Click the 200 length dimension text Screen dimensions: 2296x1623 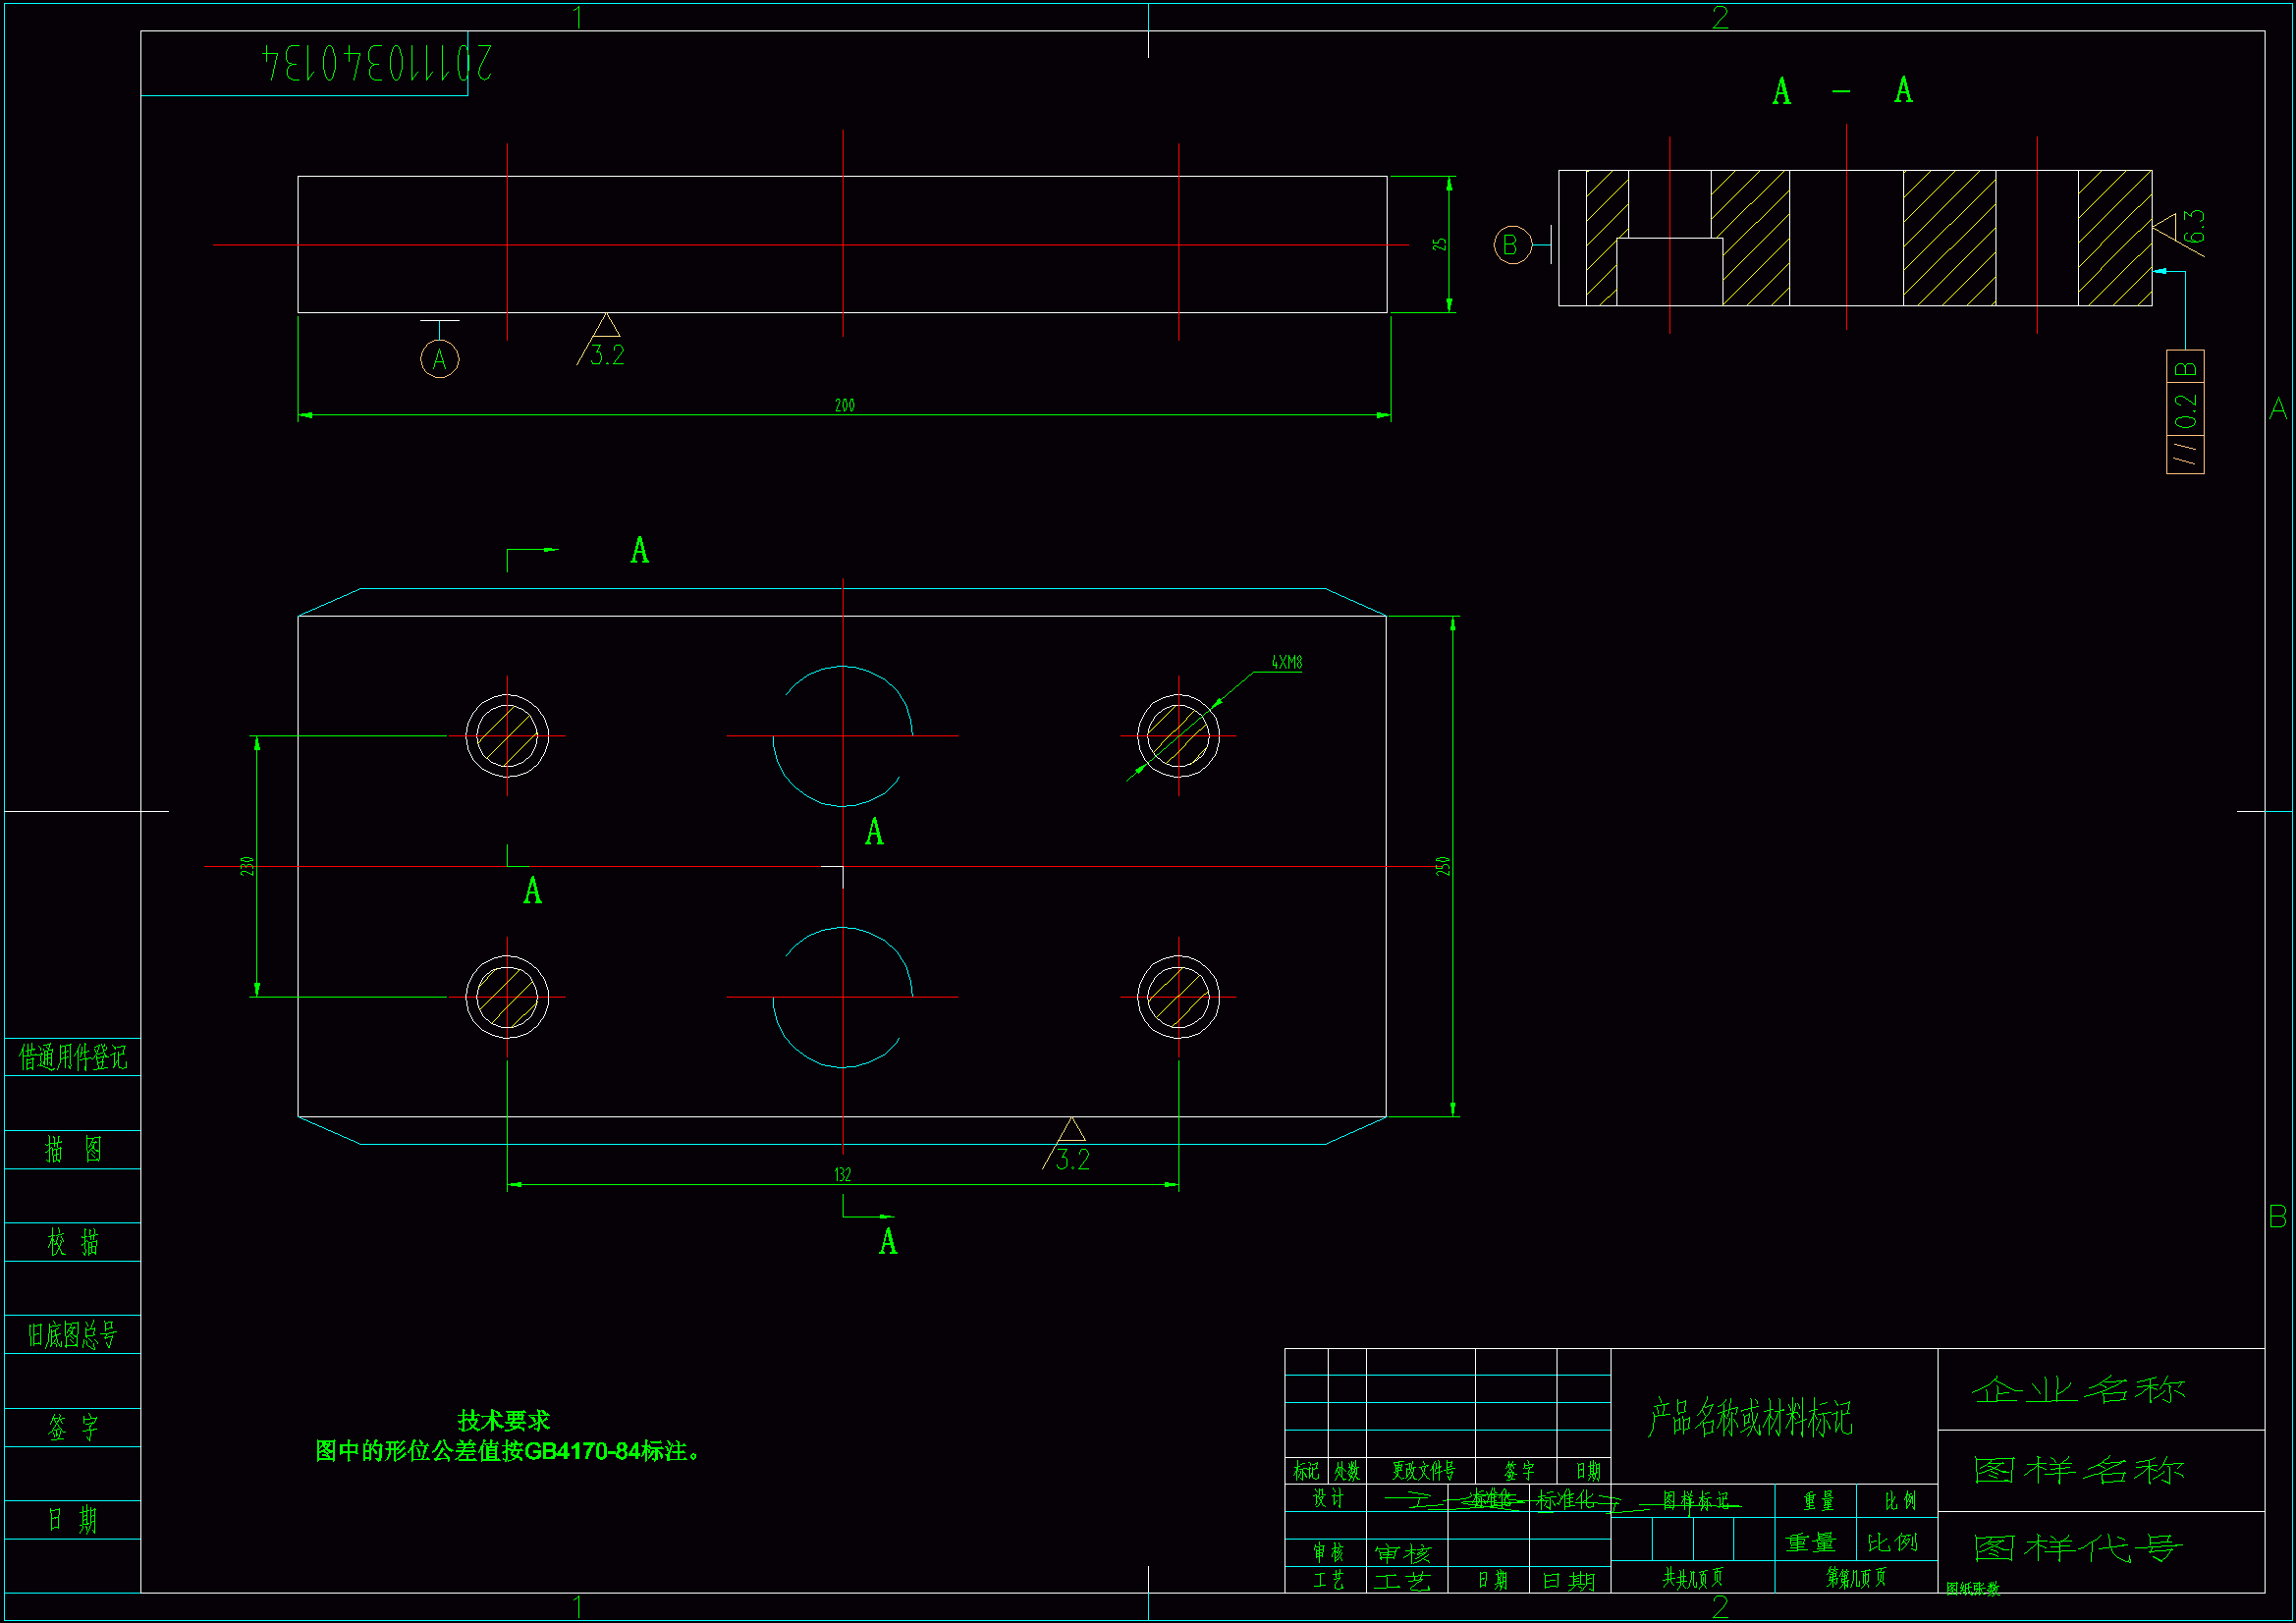pos(844,405)
